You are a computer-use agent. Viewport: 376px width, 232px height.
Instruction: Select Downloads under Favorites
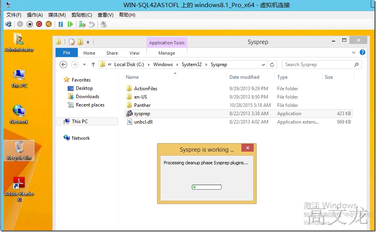pyautogui.click(x=87, y=97)
